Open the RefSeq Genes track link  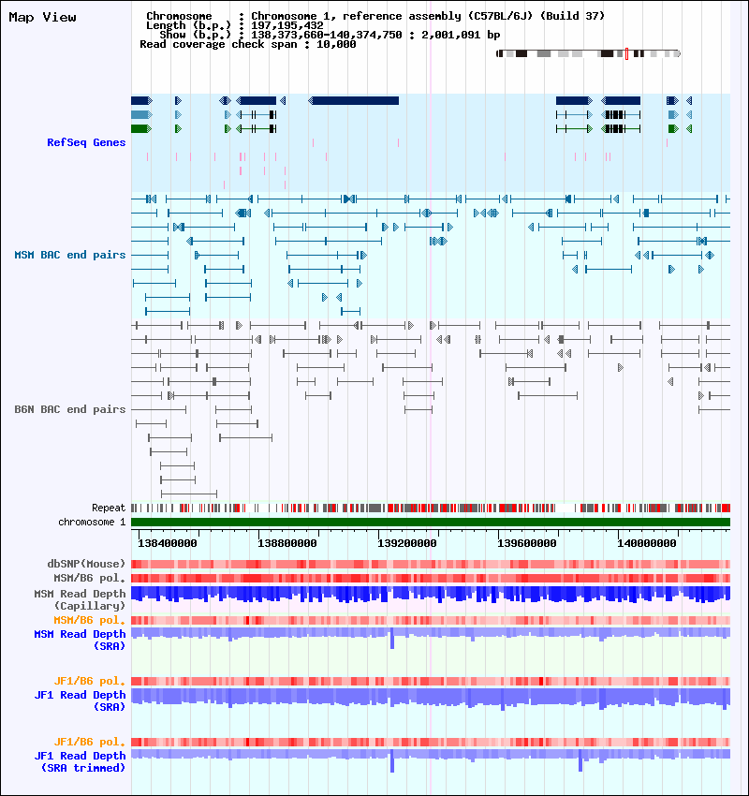click(86, 142)
